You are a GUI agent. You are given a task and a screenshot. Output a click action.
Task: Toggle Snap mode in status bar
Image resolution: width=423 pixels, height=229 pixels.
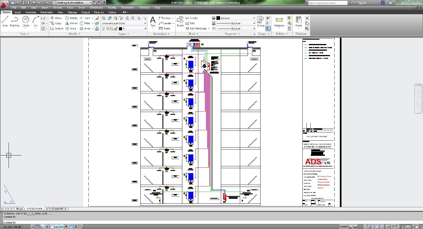(32, 227)
